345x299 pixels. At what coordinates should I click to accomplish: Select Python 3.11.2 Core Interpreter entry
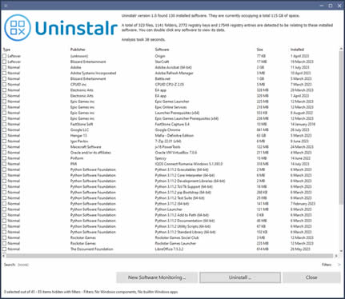185,175
